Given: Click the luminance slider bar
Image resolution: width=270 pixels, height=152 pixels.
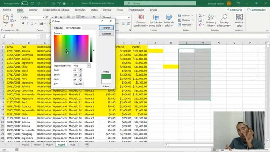Looking at the screenshot, I should pos(91,49).
